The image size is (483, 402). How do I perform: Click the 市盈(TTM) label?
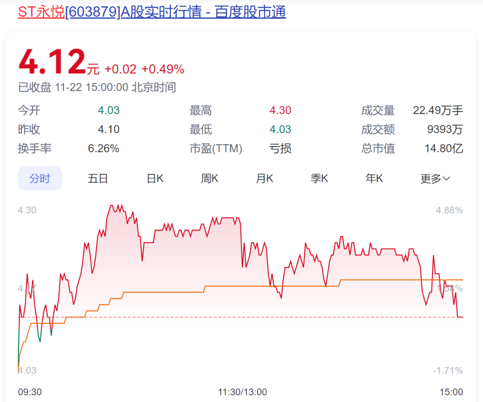click(x=216, y=148)
